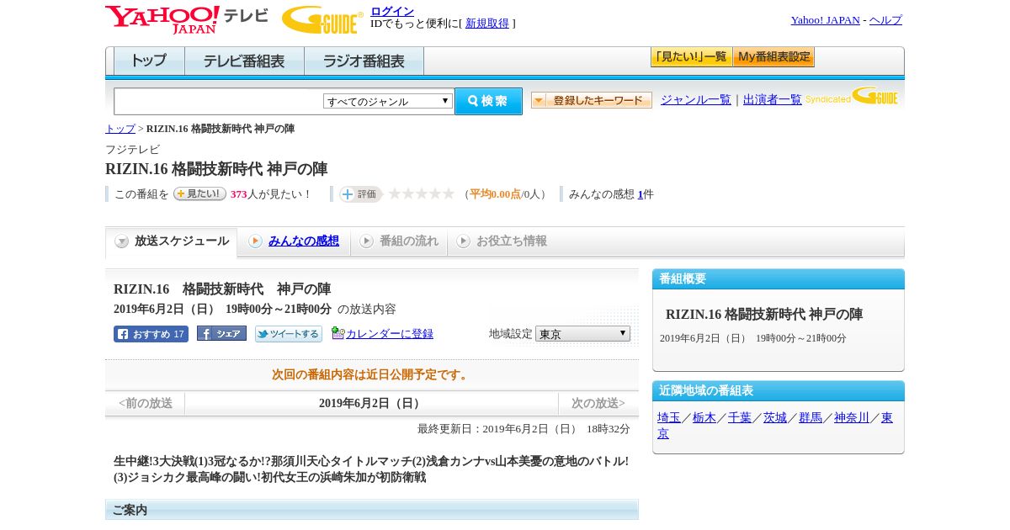This screenshot has width=1010, height=530.
Task: Click the ご案内 section header
Action: tap(372, 510)
